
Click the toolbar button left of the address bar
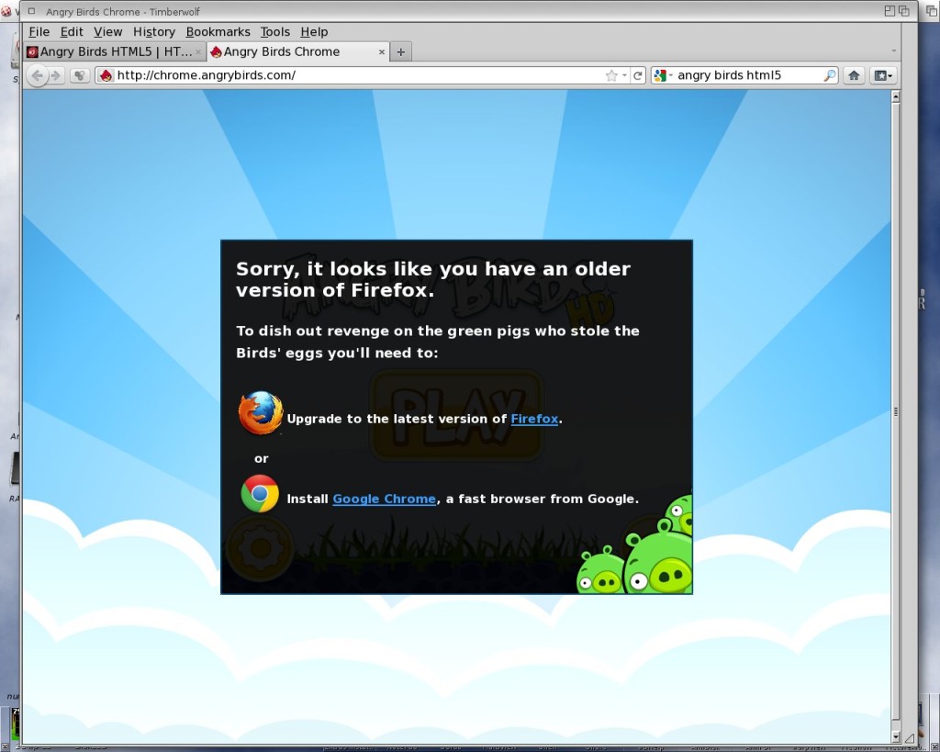[79, 75]
